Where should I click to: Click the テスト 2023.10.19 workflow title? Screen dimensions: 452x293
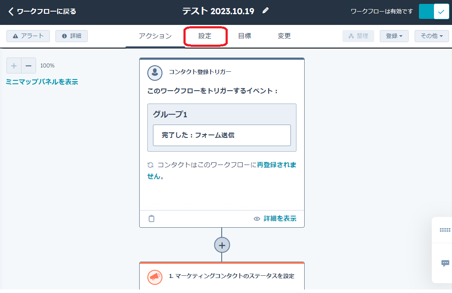218,11
